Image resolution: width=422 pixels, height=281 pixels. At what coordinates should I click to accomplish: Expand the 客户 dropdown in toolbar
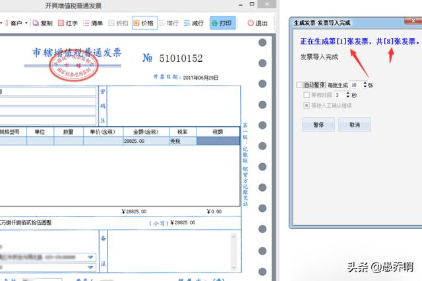pos(24,23)
